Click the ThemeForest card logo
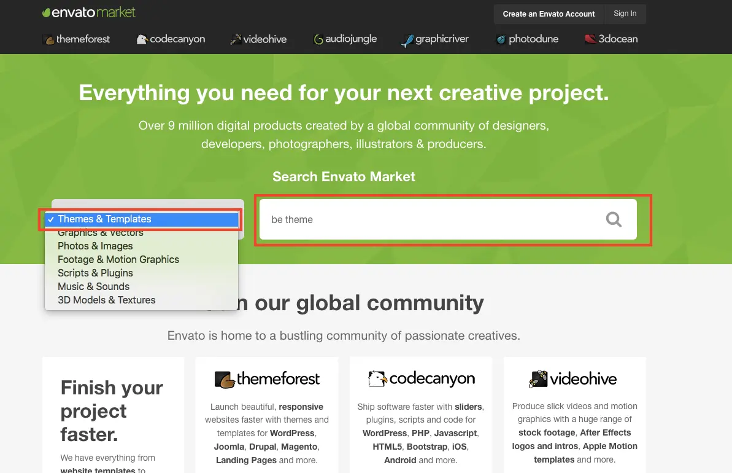The image size is (732, 473). coord(267,379)
